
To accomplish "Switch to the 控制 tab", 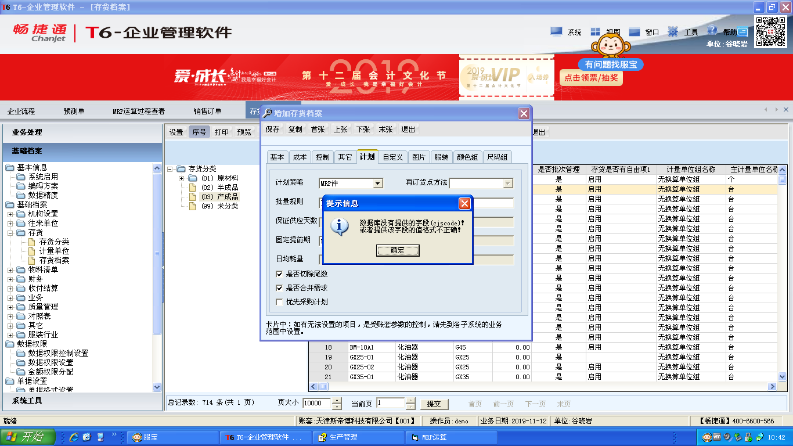I will click(323, 157).
